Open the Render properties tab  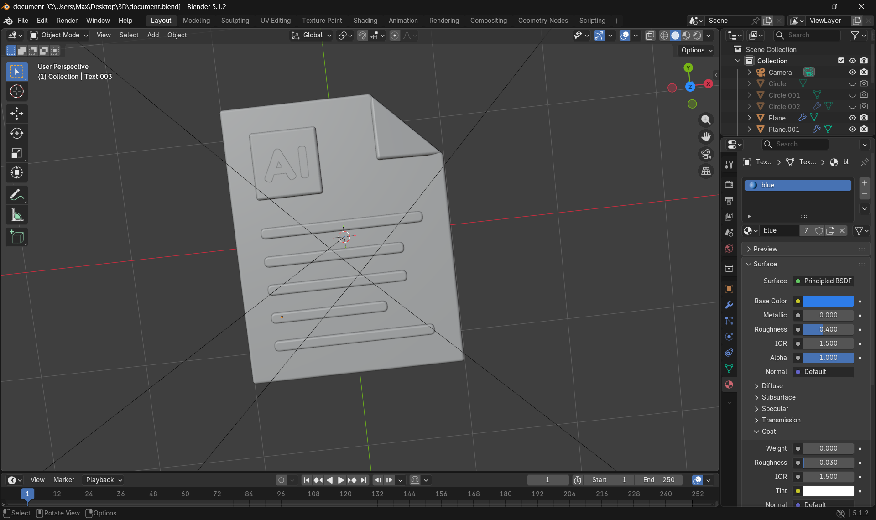(729, 184)
